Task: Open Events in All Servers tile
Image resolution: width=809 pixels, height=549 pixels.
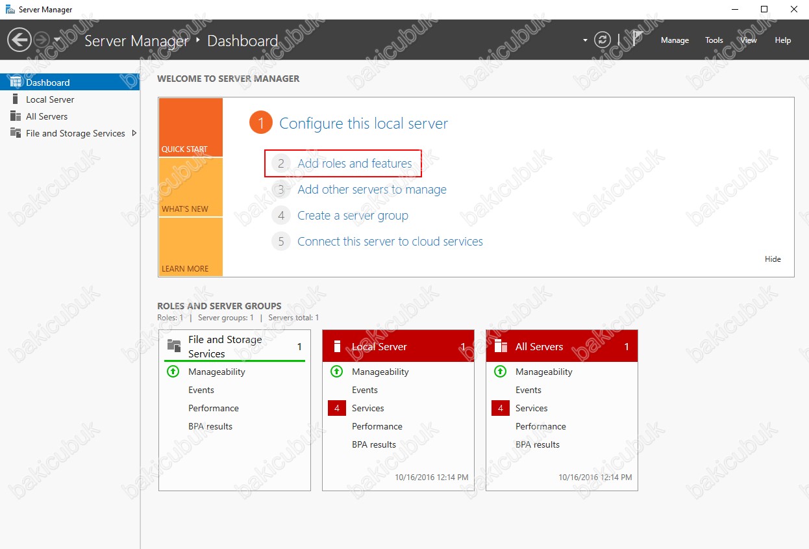Action: tap(529, 390)
